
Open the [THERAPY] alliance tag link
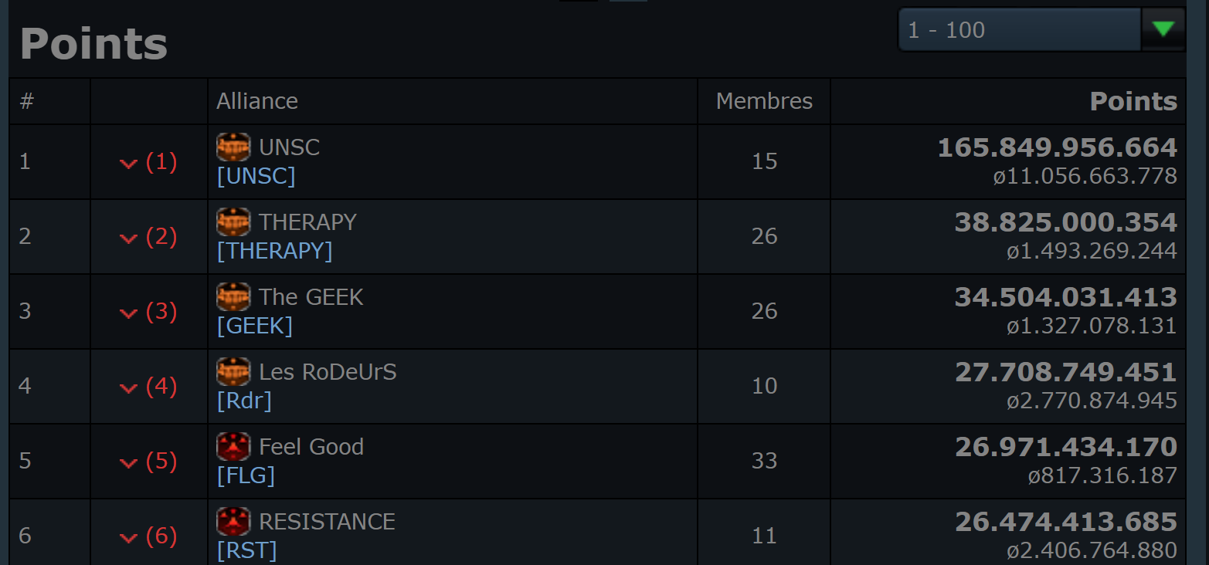274,251
